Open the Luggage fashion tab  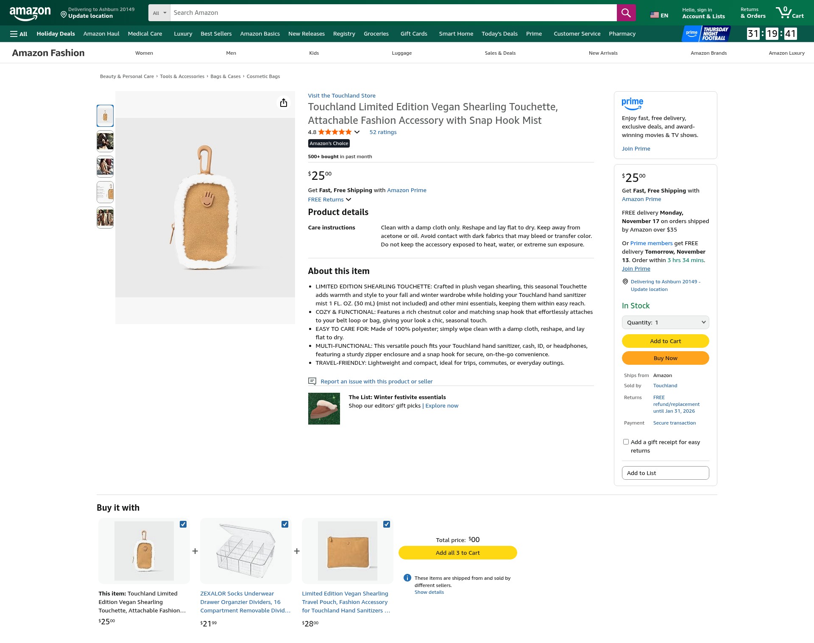coord(401,53)
